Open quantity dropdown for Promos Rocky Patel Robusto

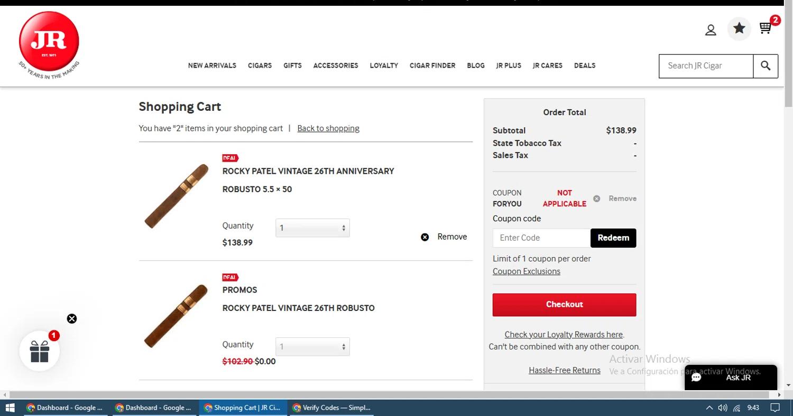pos(312,347)
